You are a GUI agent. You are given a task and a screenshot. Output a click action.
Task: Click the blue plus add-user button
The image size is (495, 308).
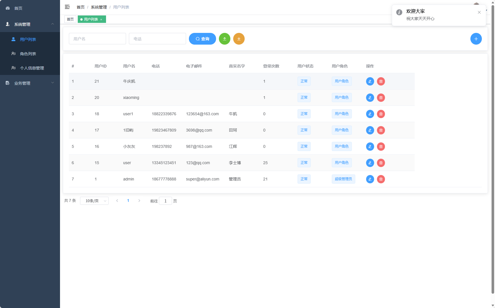(476, 39)
